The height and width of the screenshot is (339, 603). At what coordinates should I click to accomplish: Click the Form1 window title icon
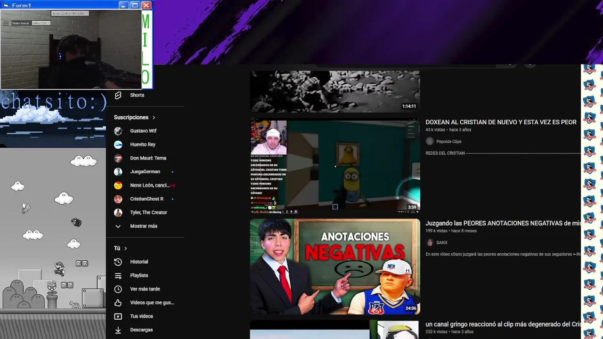click(5, 5)
